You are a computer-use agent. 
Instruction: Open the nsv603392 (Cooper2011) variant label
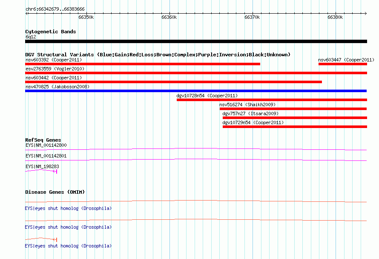pyautogui.click(x=54, y=60)
